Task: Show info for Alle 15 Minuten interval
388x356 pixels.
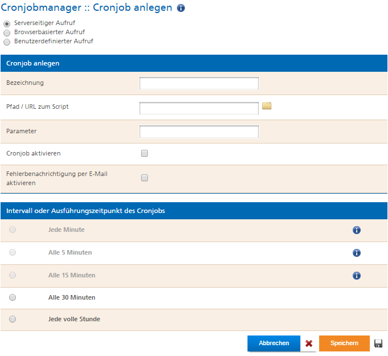Action: click(x=357, y=276)
